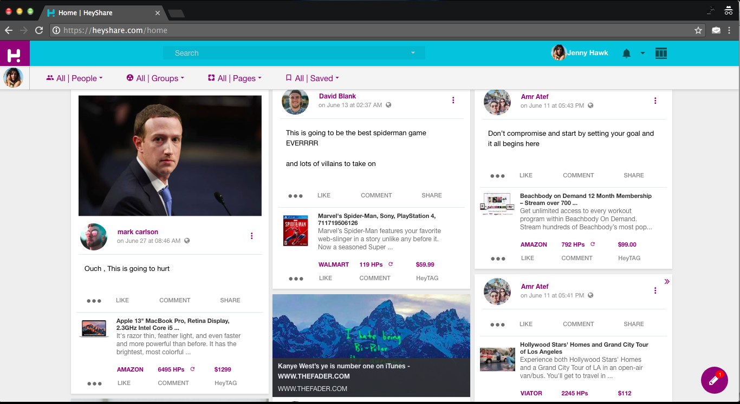The height and width of the screenshot is (404, 740).
Task: Click the HeyShare H logo
Action: point(15,53)
